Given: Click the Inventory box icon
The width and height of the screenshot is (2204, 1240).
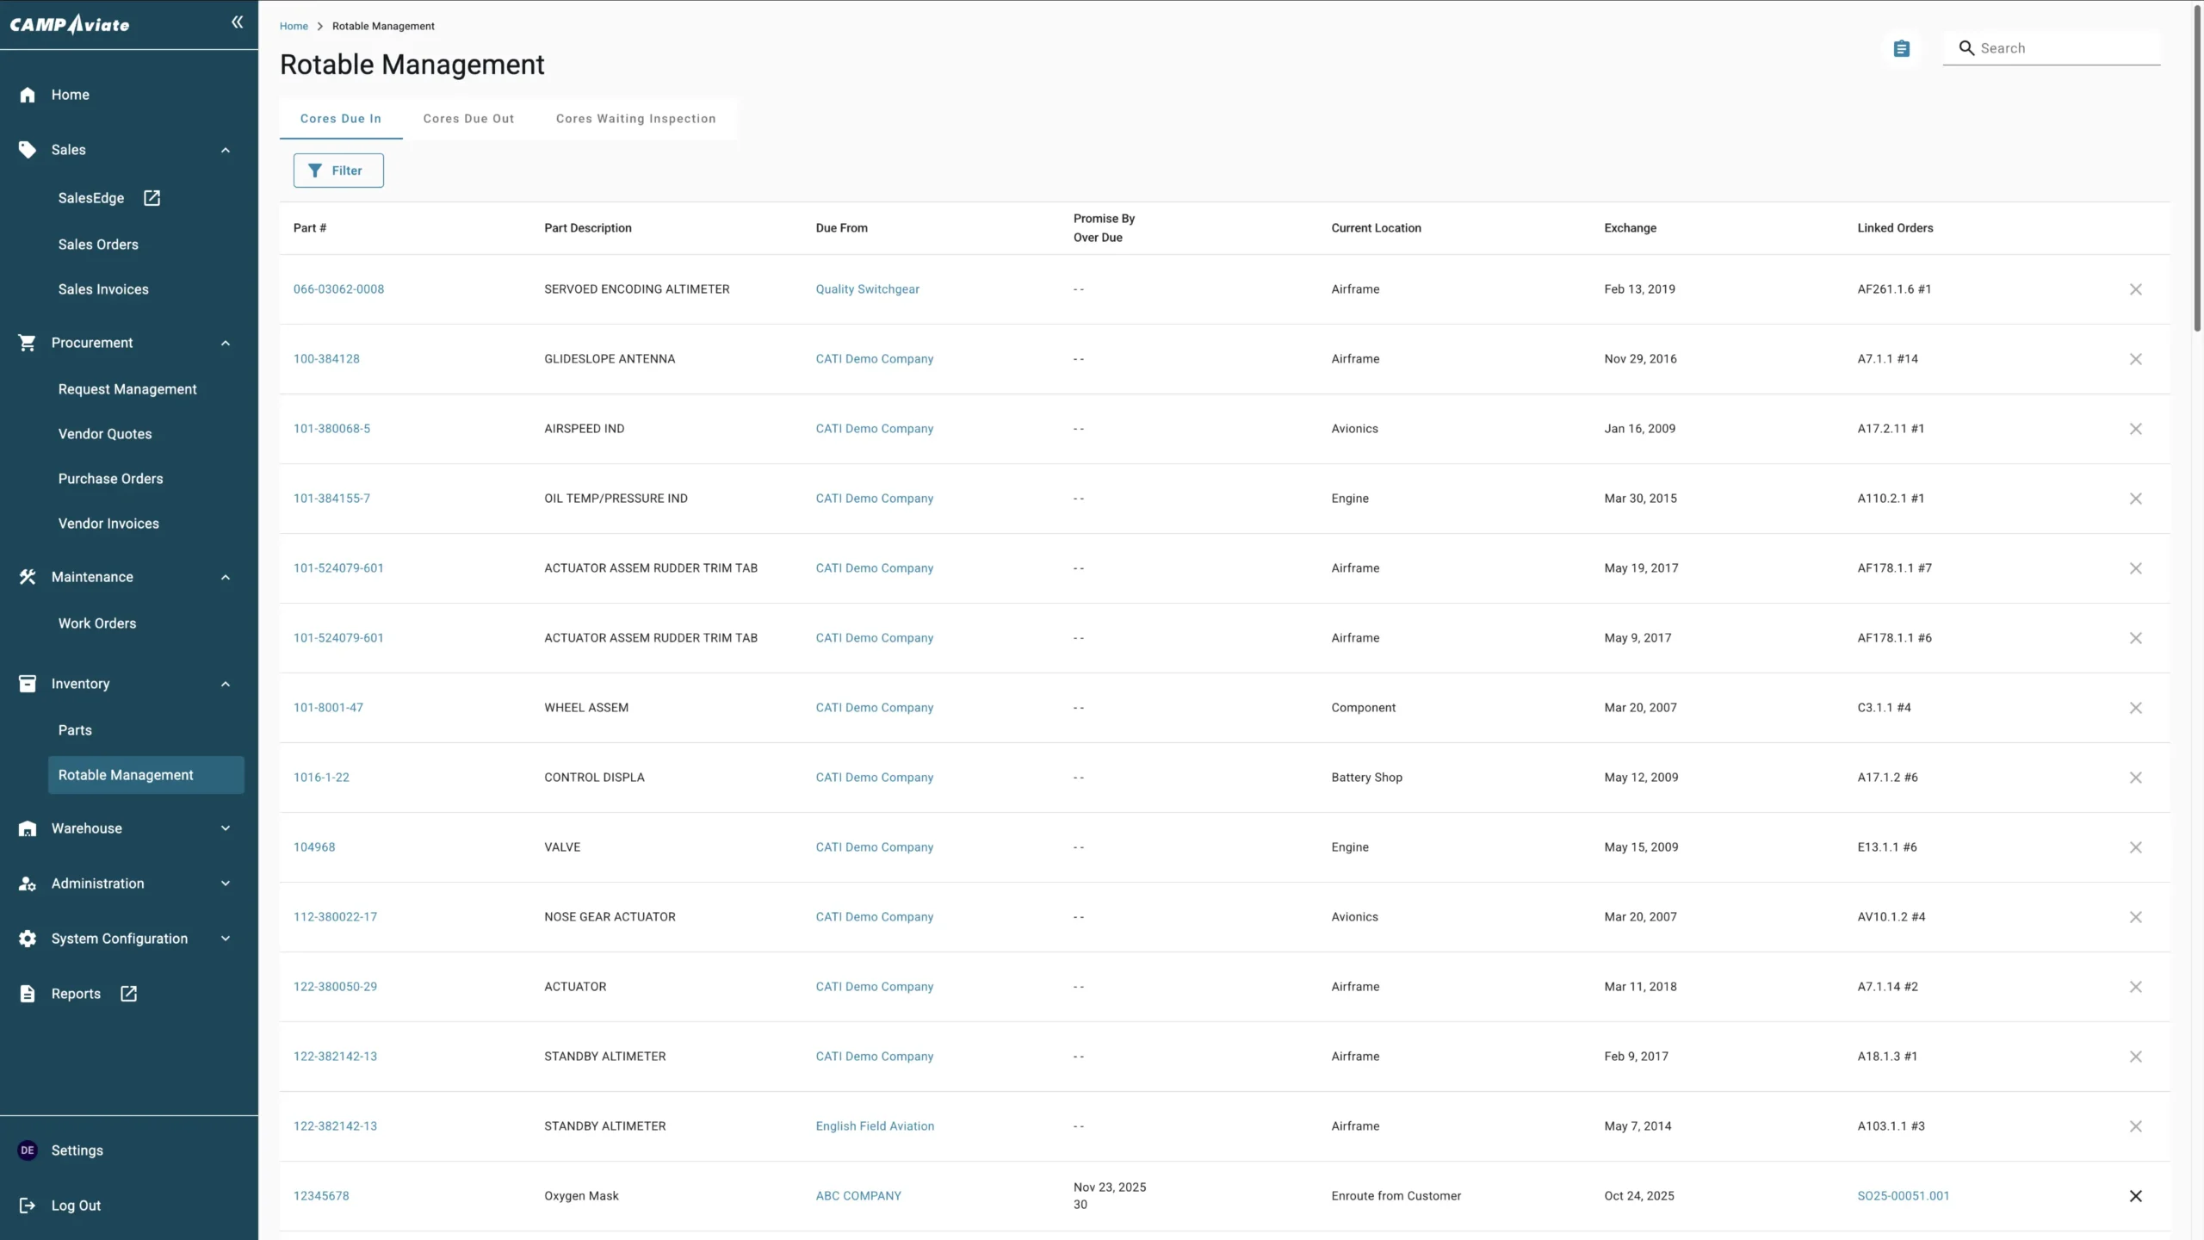Looking at the screenshot, I should (28, 684).
